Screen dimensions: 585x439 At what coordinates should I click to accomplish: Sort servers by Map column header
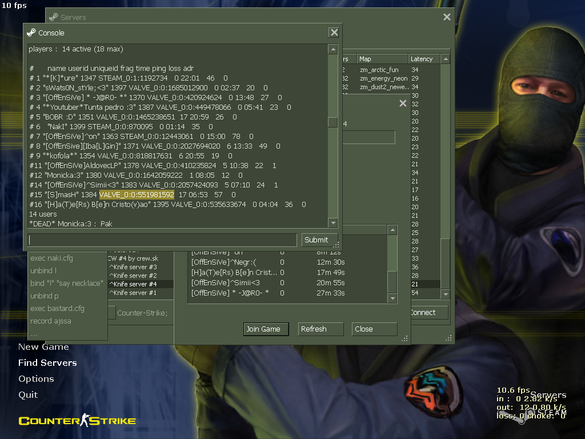[382, 59]
